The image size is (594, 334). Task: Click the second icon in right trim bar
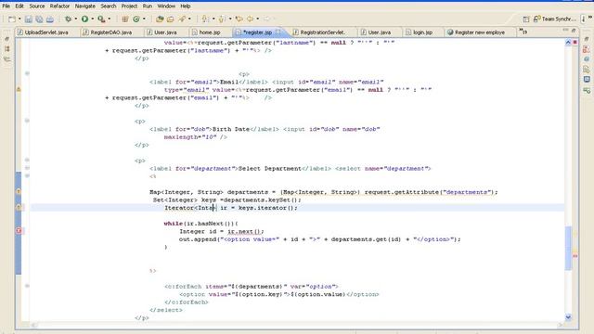[587, 49]
